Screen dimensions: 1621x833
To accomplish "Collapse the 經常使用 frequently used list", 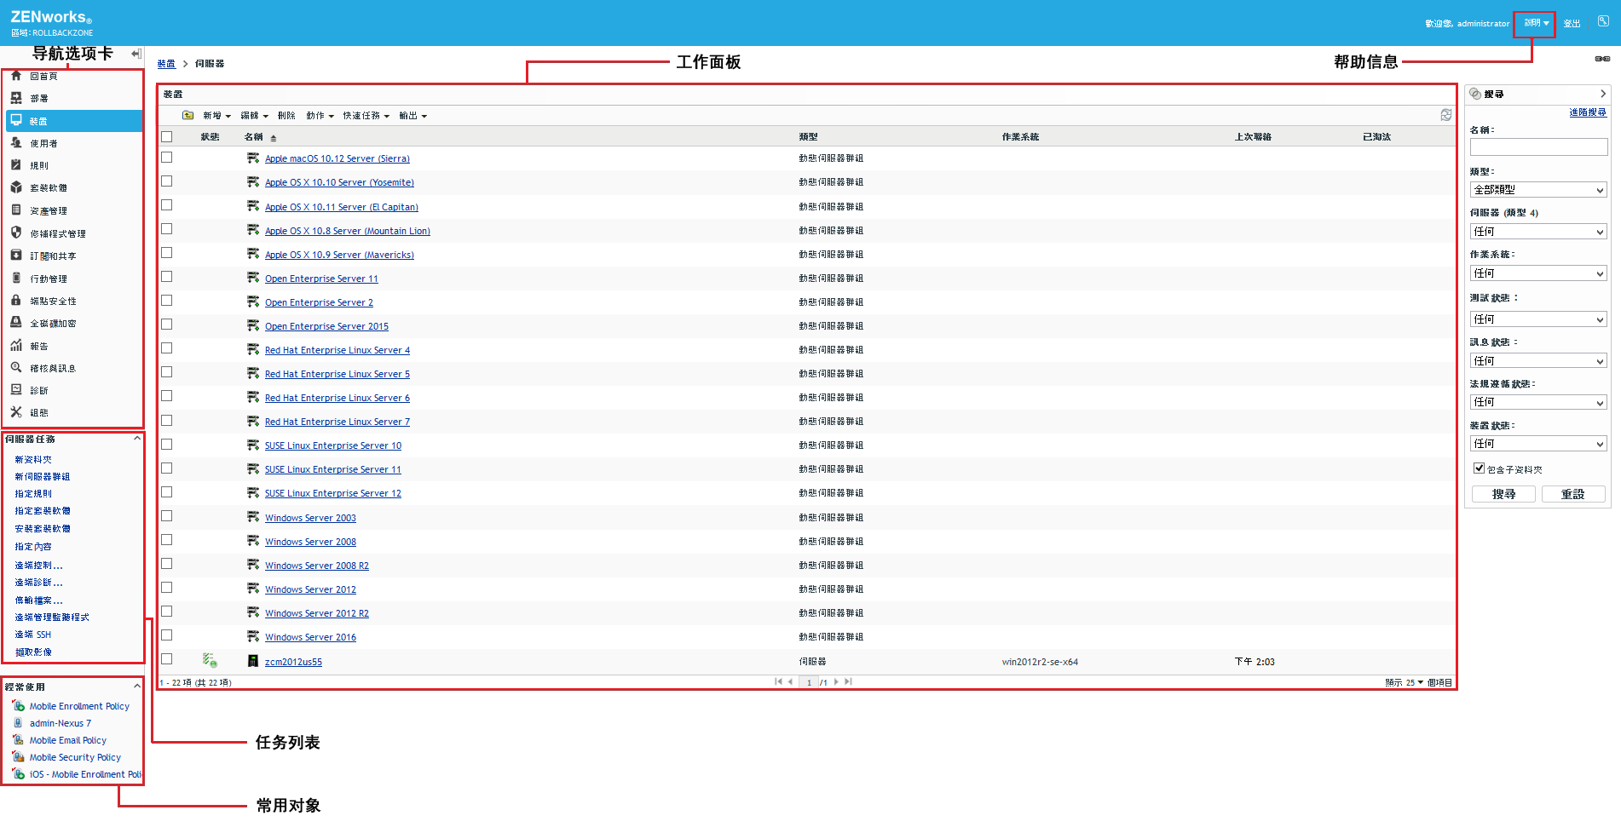I will 136,687.
